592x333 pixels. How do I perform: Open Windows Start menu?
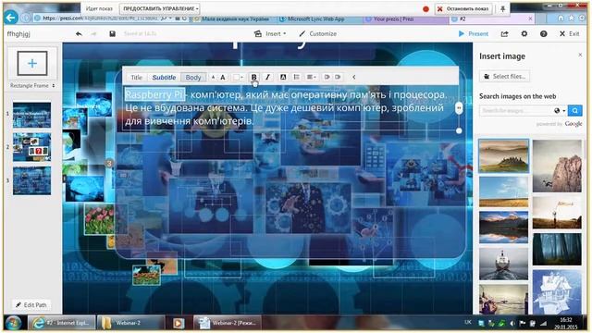pos(14,323)
